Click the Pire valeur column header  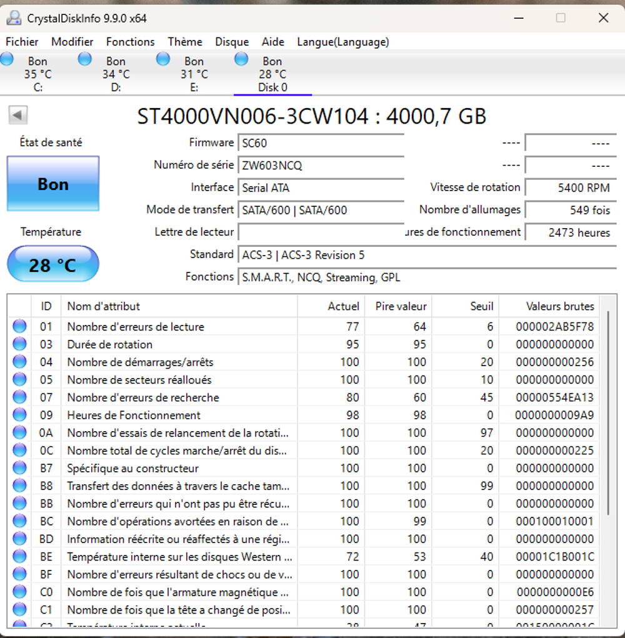point(398,306)
